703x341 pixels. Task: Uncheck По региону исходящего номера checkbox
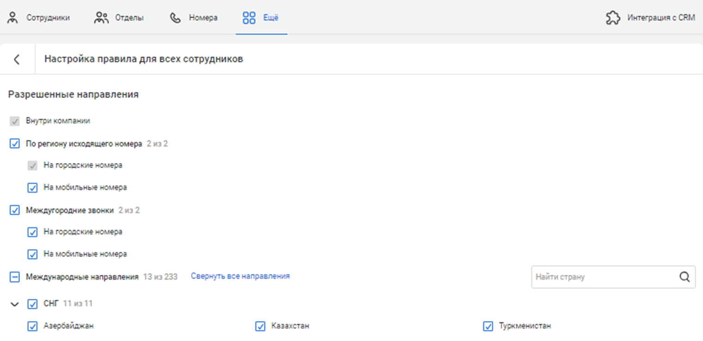coord(15,144)
